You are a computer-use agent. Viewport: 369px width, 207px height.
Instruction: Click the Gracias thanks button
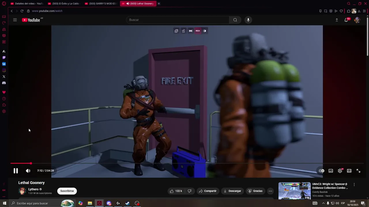[255, 191]
